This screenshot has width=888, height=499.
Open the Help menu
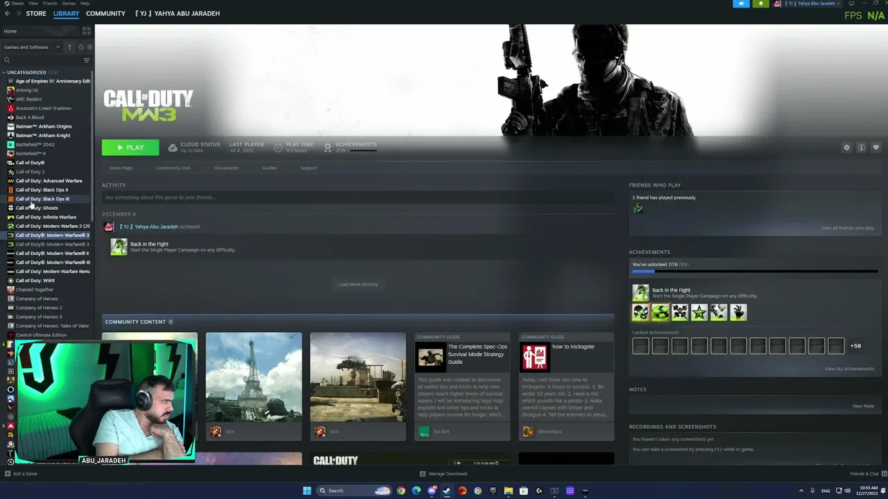point(85,3)
